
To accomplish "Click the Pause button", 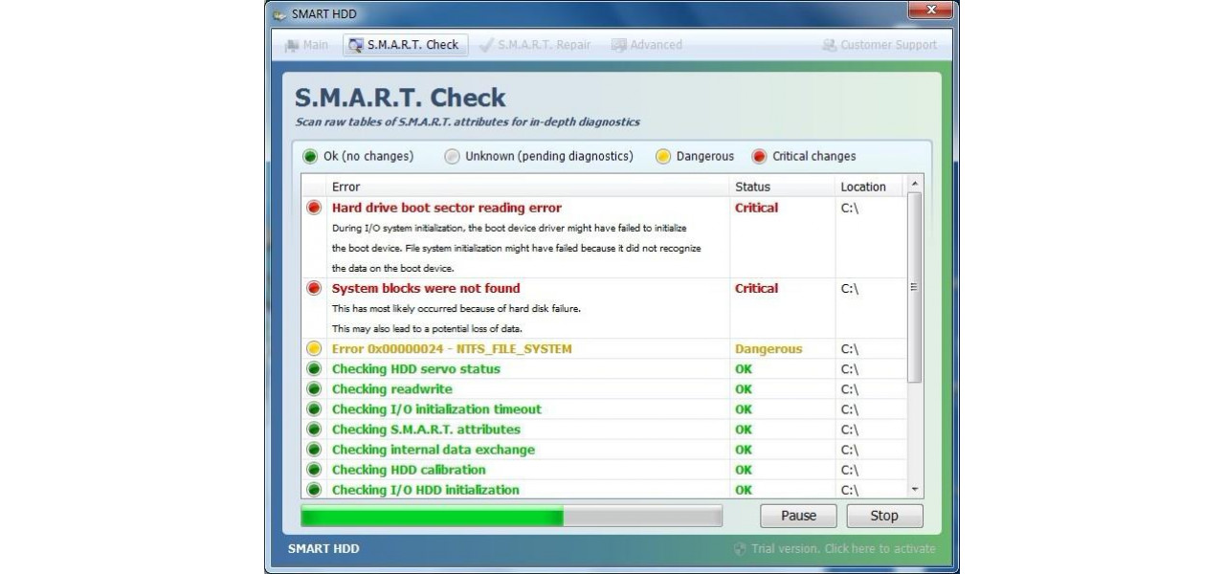I will [x=798, y=516].
